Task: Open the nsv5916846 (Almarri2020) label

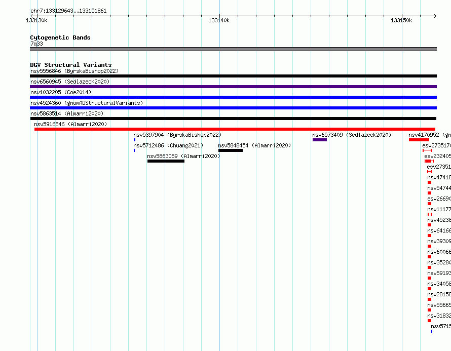Action: point(70,124)
